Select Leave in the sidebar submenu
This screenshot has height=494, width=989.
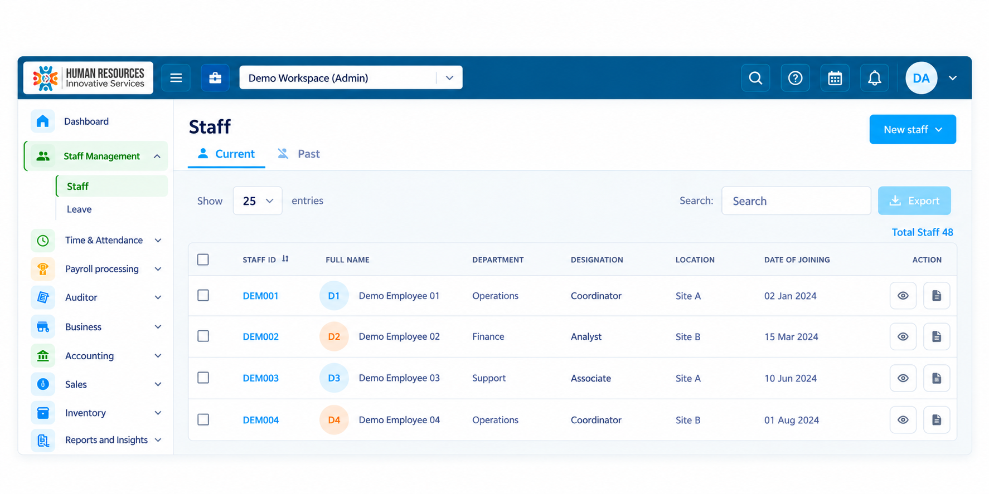pos(79,209)
